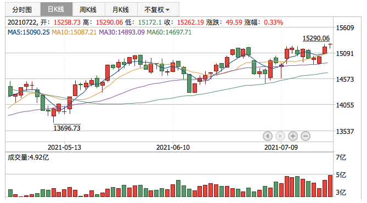Click the 涨幅 0.33% value in header
The height and width of the screenshot is (203, 367).
pos(273,22)
